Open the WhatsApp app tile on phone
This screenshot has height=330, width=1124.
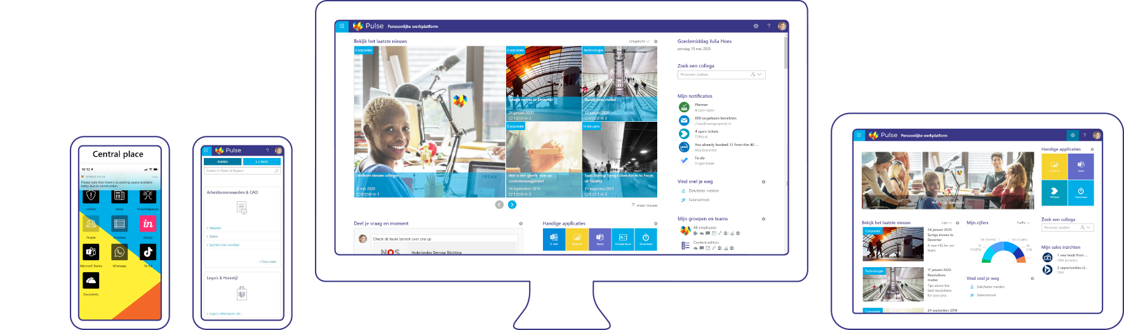(119, 253)
